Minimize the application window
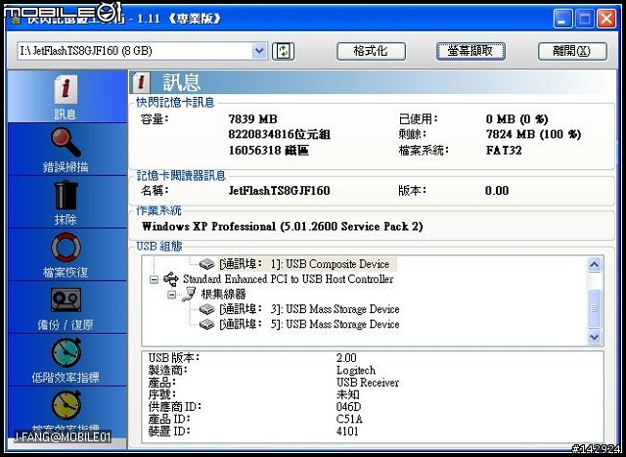Viewport: 626px width, 457px height. [562, 20]
